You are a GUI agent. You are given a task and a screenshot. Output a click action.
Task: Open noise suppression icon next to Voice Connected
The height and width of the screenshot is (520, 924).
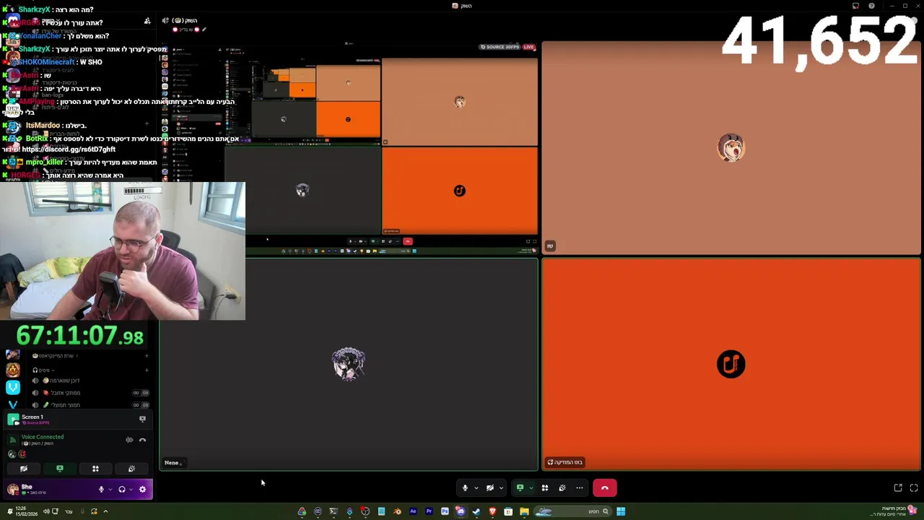coord(129,440)
